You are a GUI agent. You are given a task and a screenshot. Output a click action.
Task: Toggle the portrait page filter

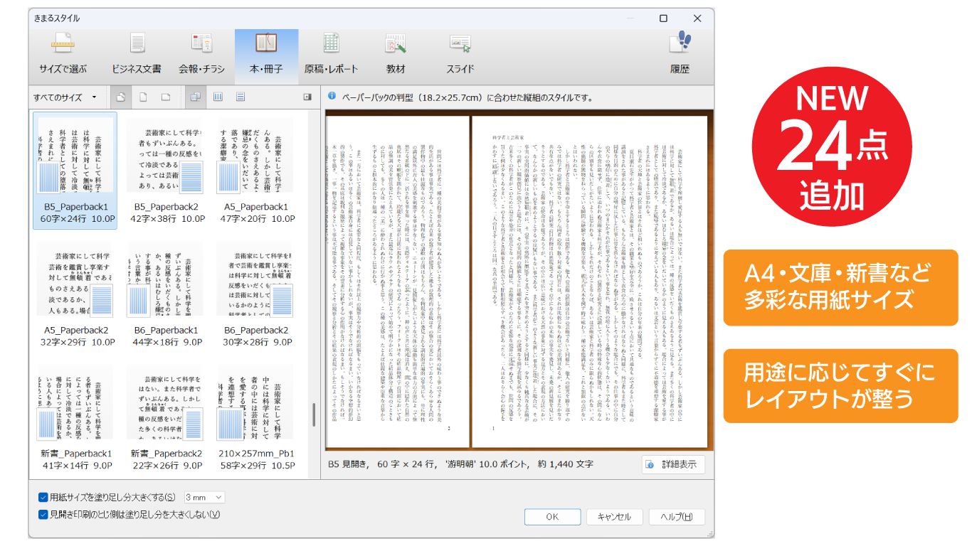(144, 97)
